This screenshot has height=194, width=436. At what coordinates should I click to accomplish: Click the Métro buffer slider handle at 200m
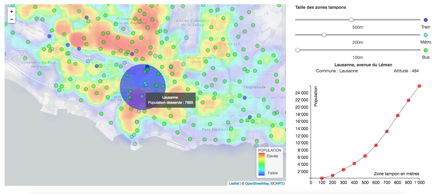point(324,35)
